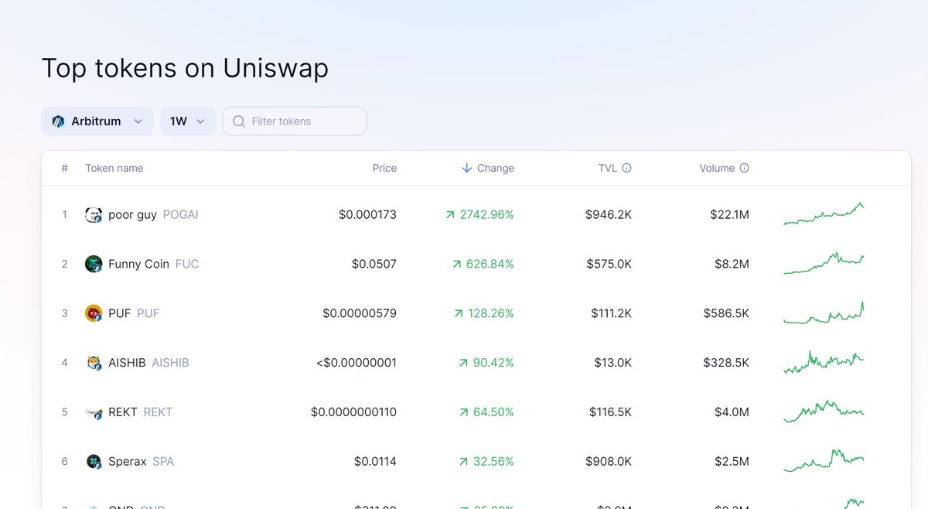The height and width of the screenshot is (509, 928).
Task: Open the AISHIB token icon
Action: click(94, 363)
